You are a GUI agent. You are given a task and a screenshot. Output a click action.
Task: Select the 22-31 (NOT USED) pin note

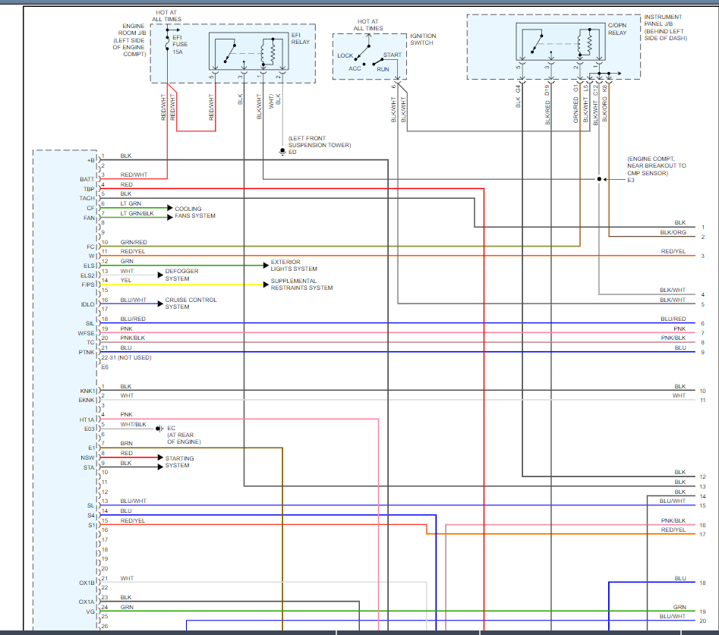tap(126, 357)
